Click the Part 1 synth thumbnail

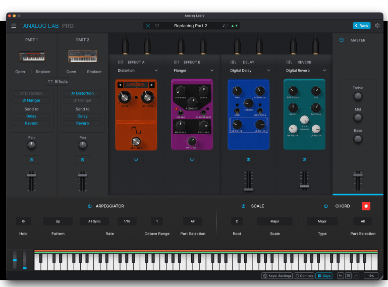tap(31, 56)
